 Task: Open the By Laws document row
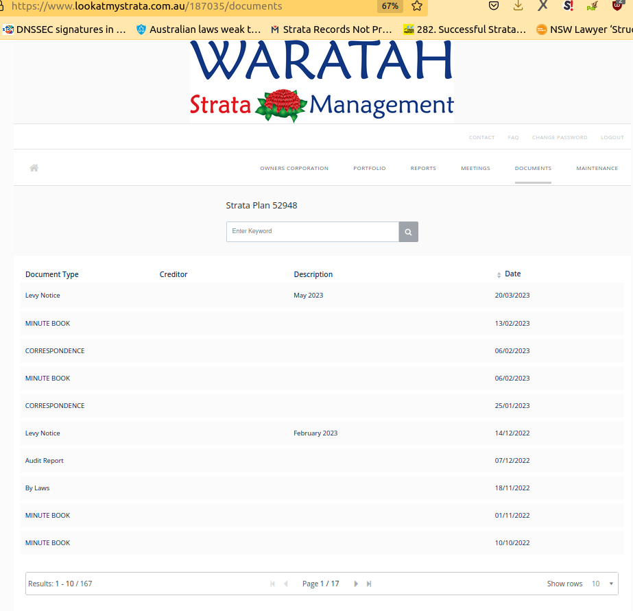pos(322,488)
